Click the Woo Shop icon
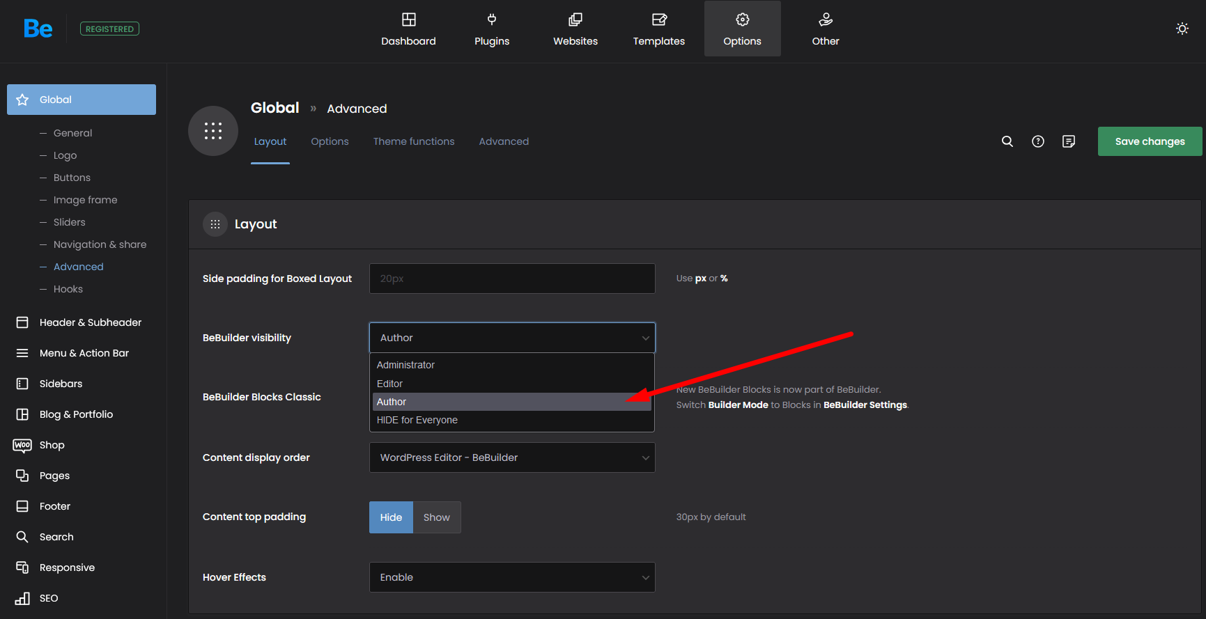 (22, 445)
